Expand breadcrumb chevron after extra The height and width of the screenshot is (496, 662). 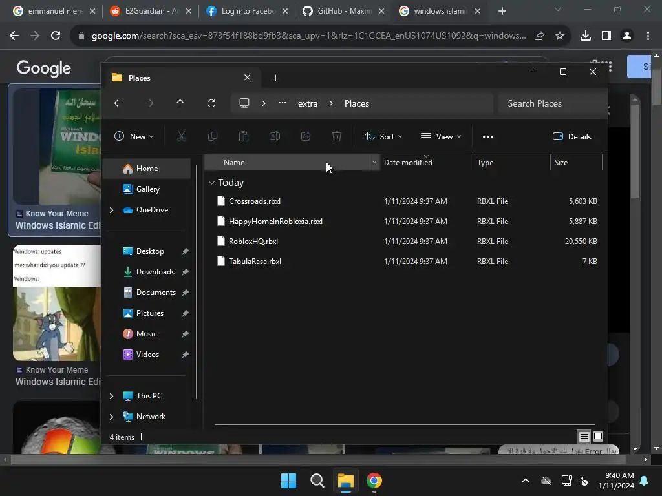tap(331, 103)
